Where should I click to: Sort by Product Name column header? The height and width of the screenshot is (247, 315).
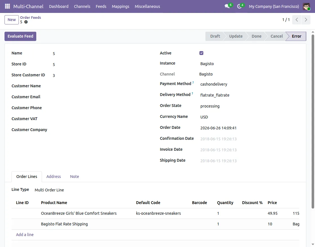coord(54,203)
